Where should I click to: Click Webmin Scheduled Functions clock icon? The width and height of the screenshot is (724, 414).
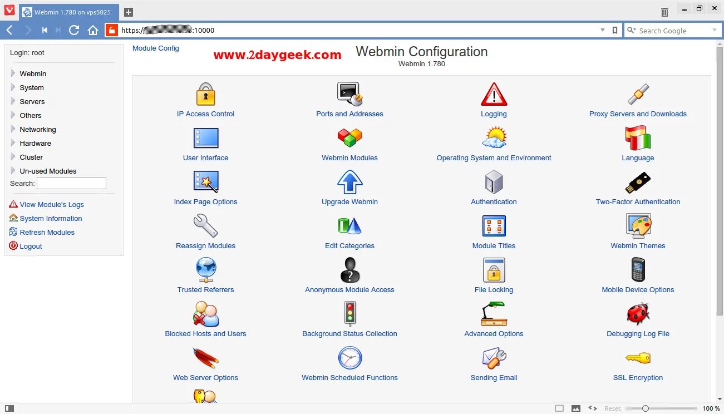350,358
